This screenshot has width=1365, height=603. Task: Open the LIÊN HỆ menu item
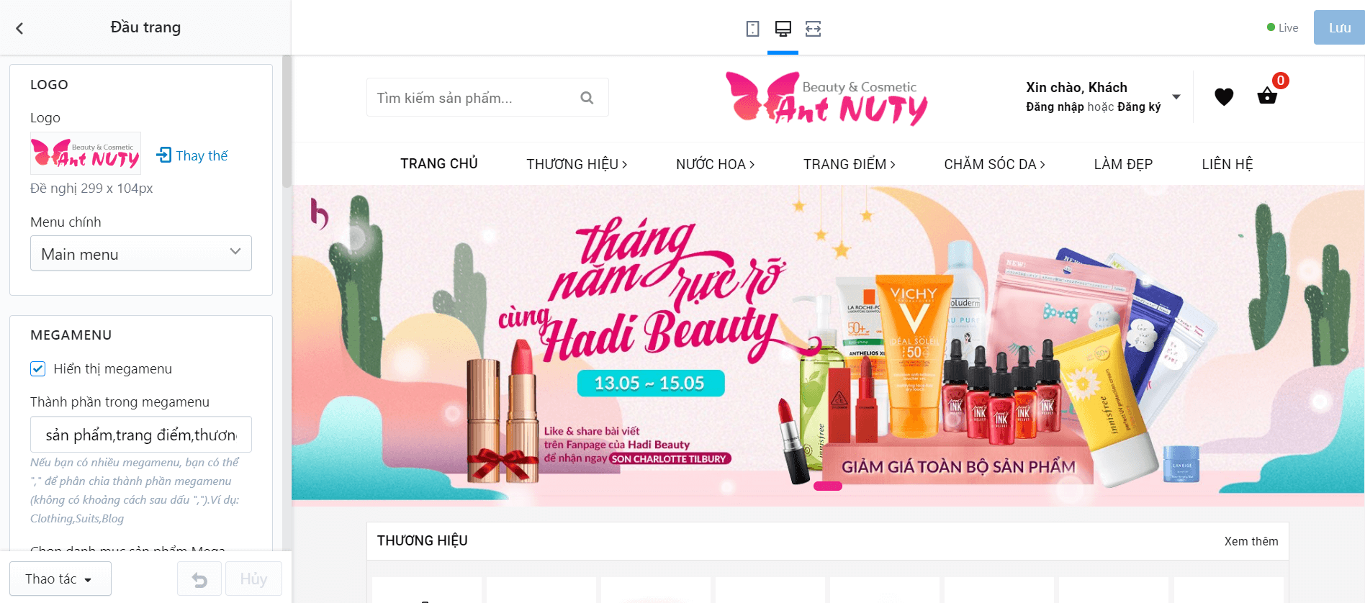pos(1227,164)
